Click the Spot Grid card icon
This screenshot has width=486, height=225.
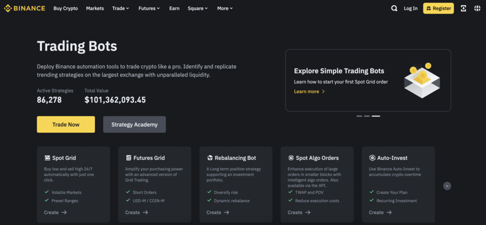pyautogui.click(x=47, y=158)
